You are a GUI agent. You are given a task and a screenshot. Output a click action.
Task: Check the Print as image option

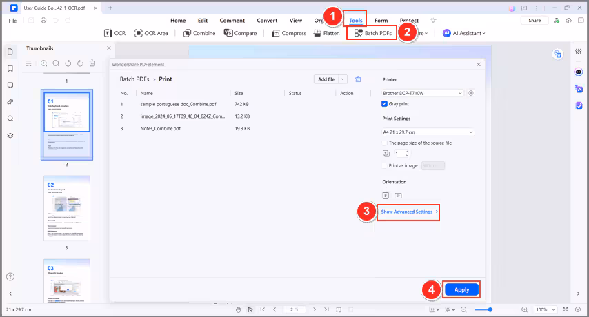coord(385,165)
